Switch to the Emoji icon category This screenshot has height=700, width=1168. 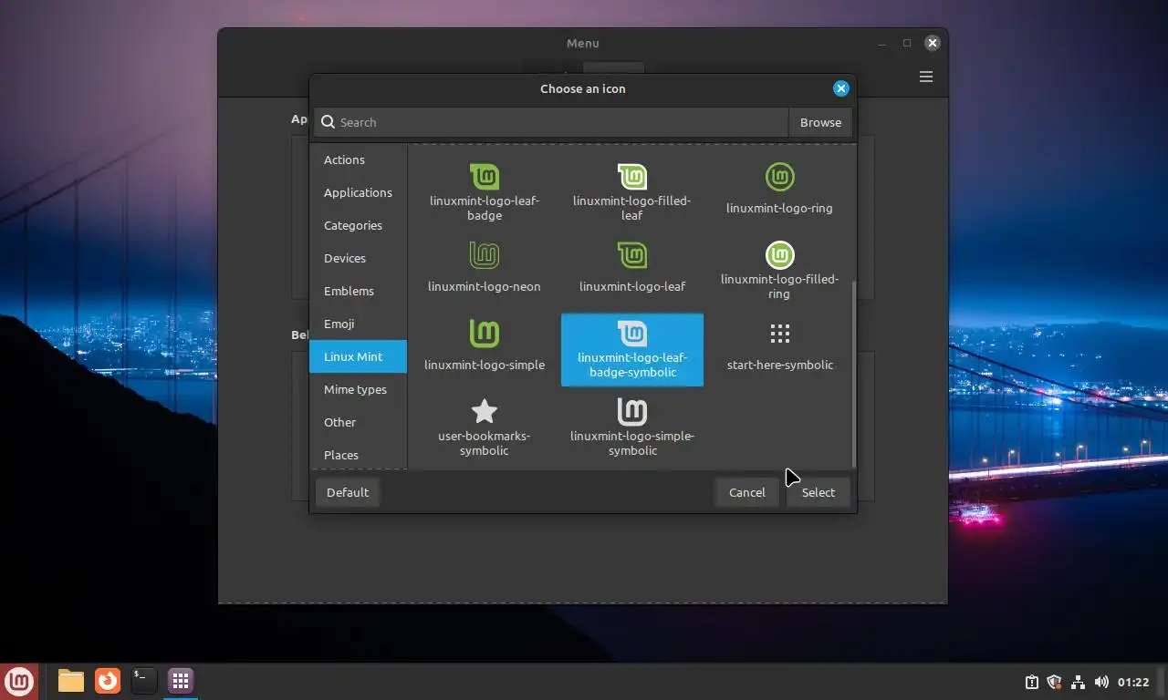click(x=358, y=324)
